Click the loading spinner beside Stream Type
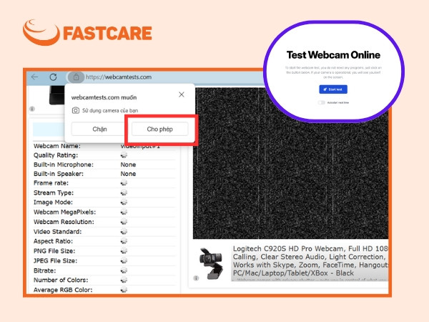The image size is (429, 322). (x=124, y=192)
